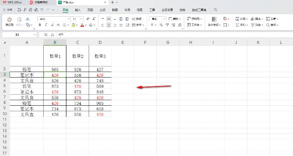
Task: Open the Worksheet (工作表) dropdown
Action: [194, 25]
